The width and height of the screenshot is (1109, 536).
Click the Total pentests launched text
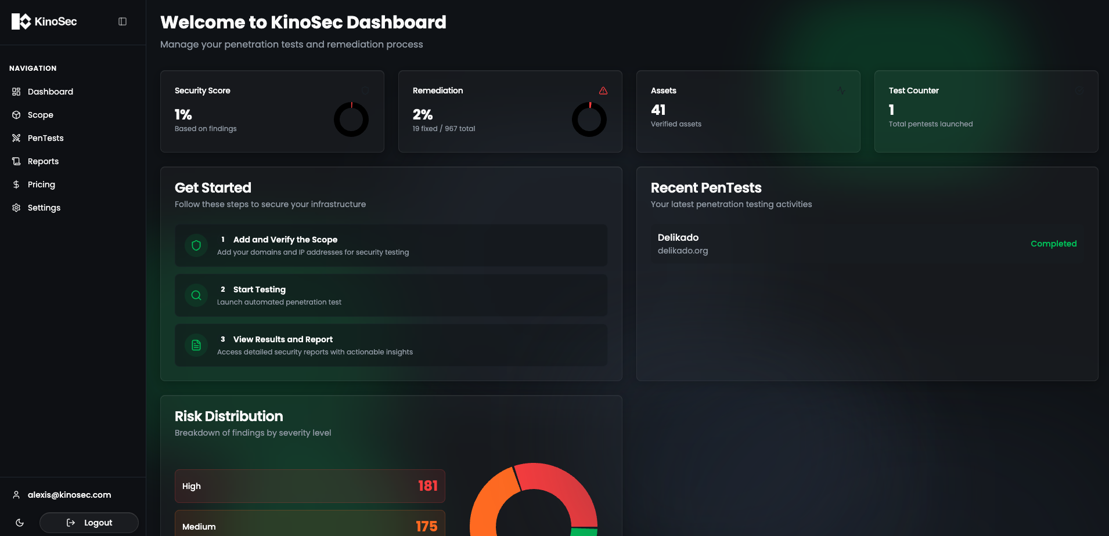point(931,124)
